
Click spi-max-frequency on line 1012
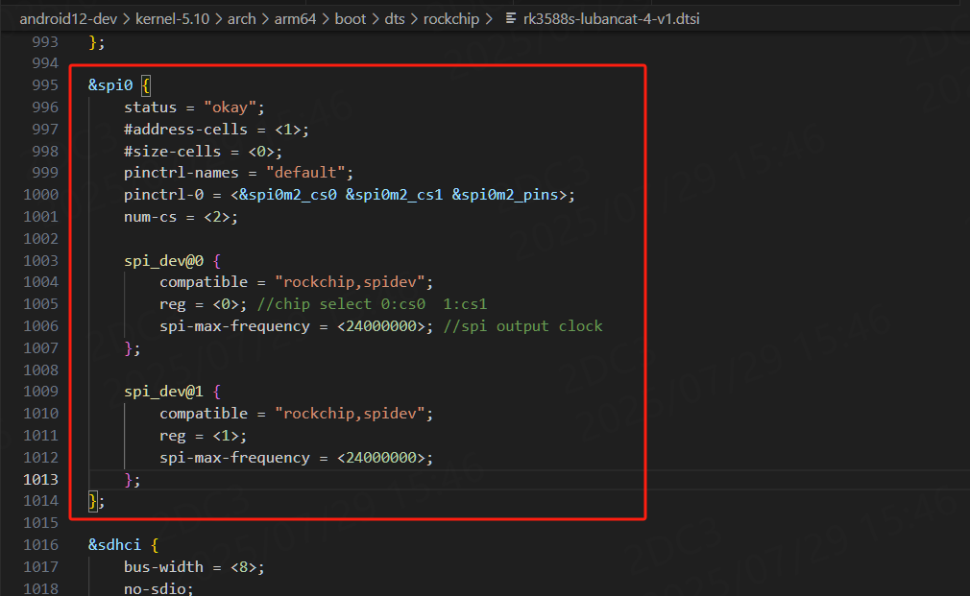coord(234,458)
